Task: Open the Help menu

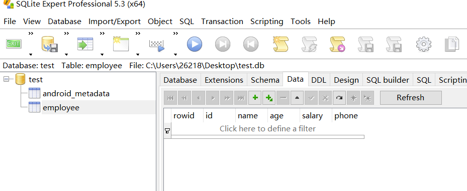Action: point(326,22)
